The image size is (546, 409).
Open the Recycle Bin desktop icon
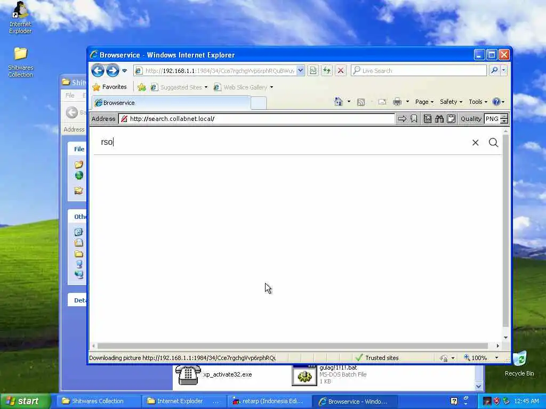tap(519, 364)
